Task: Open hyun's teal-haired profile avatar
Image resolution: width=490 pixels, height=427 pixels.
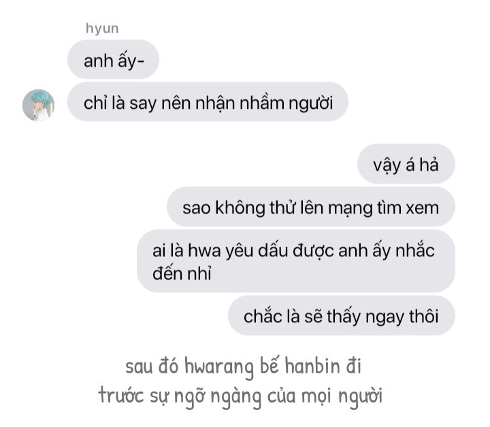Action: pyautogui.click(x=38, y=105)
